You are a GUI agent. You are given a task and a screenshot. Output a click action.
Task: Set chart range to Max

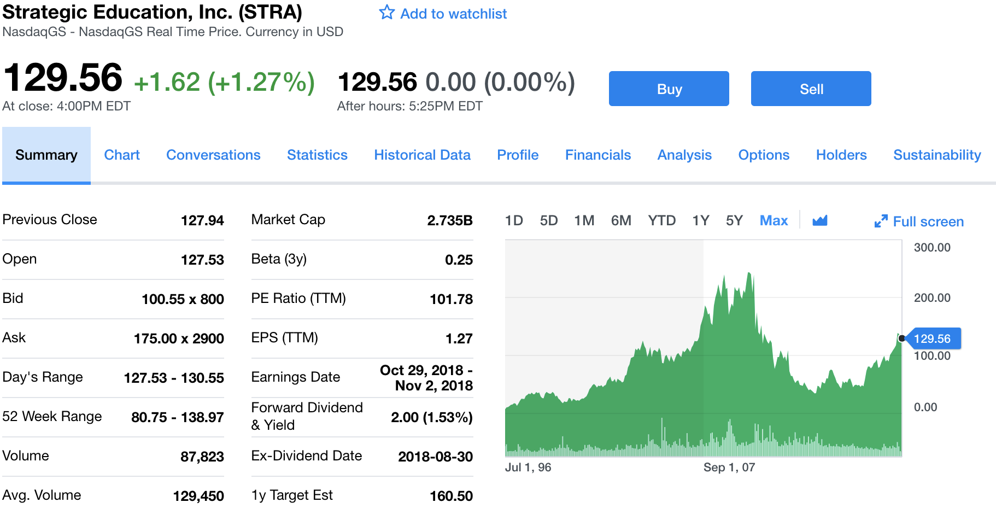pos(774,220)
